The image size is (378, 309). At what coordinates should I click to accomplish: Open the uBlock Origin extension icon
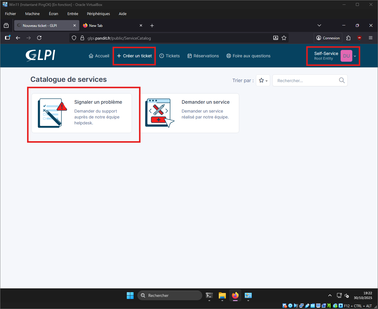pyautogui.click(x=359, y=38)
